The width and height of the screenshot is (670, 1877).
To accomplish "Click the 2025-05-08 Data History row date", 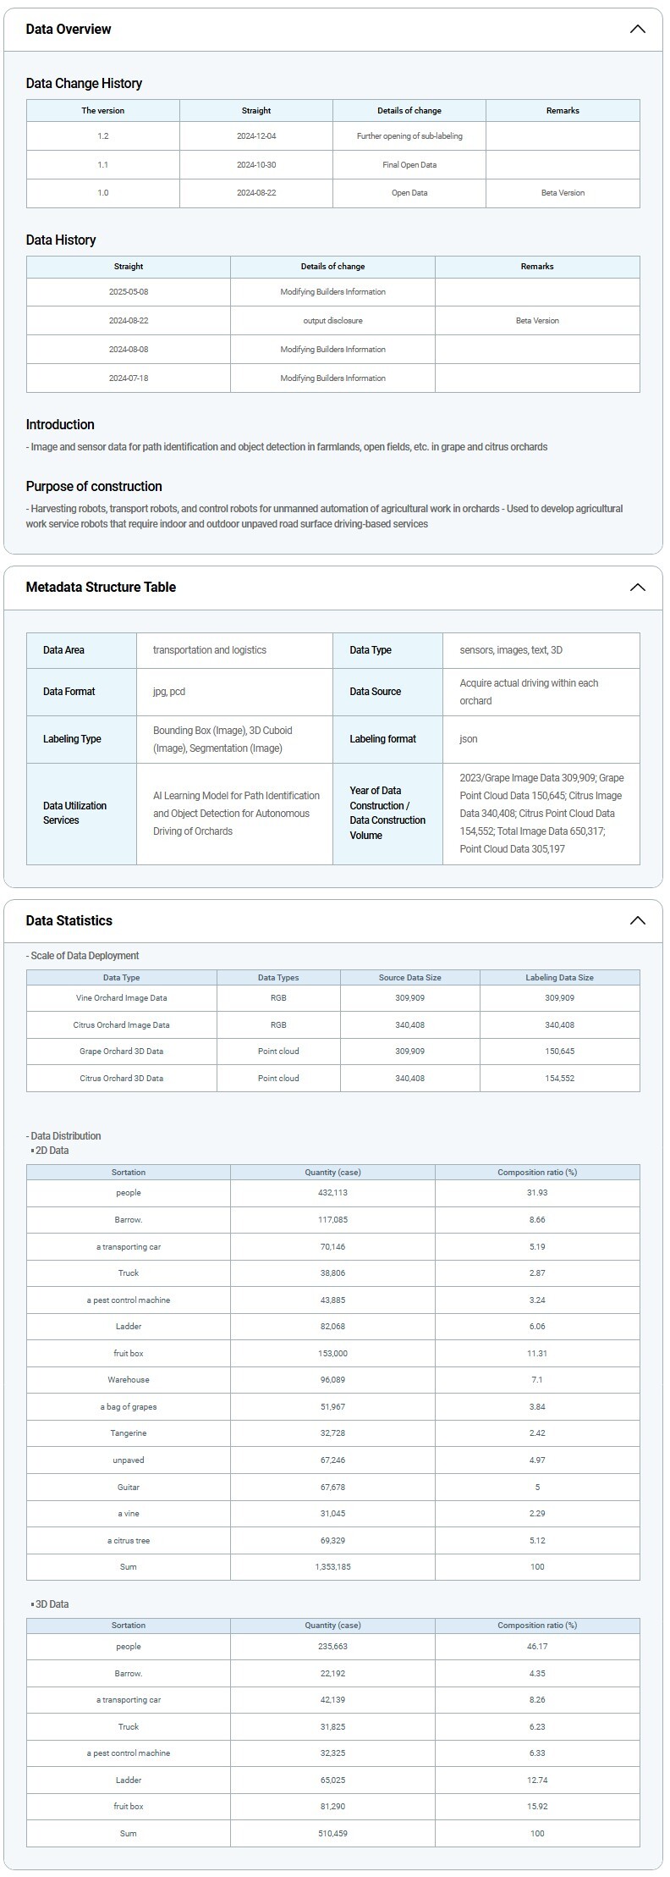I will [129, 292].
